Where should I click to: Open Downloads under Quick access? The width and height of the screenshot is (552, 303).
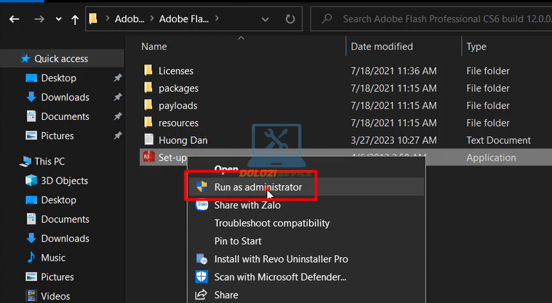65,97
